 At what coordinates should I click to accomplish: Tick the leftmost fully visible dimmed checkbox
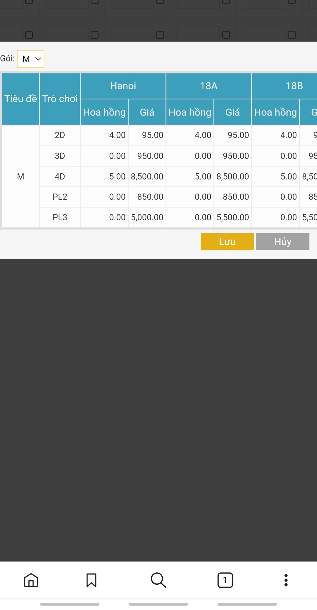pyautogui.click(x=29, y=35)
